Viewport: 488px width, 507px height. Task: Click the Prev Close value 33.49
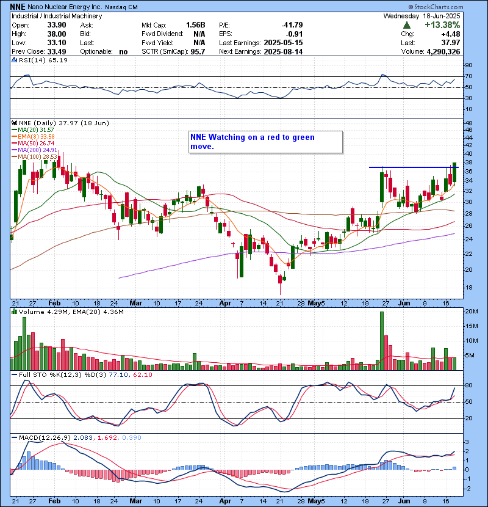(57, 52)
